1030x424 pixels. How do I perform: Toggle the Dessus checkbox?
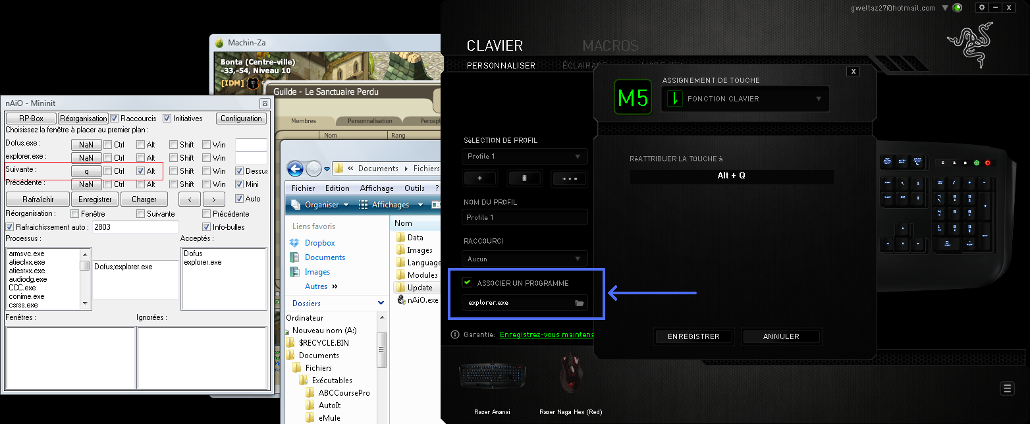click(x=240, y=171)
